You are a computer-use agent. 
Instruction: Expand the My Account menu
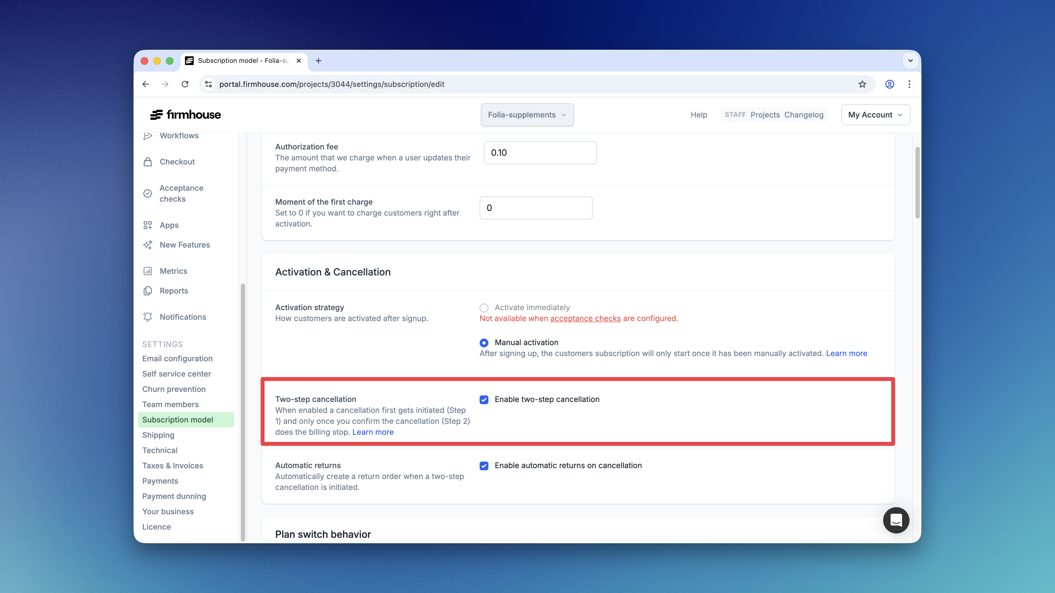click(875, 115)
